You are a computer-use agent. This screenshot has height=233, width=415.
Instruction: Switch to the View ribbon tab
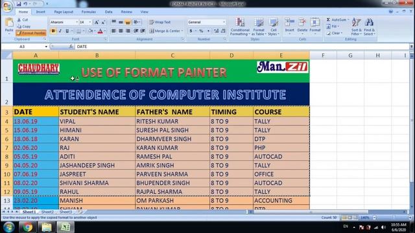[x=144, y=12]
